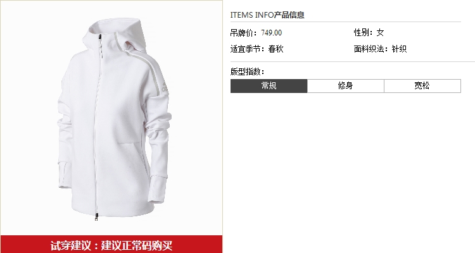Click the jacket's left sleeve cuff
Image resolution: width=475 pixels, height=253 pixels.
click(66, 176)
